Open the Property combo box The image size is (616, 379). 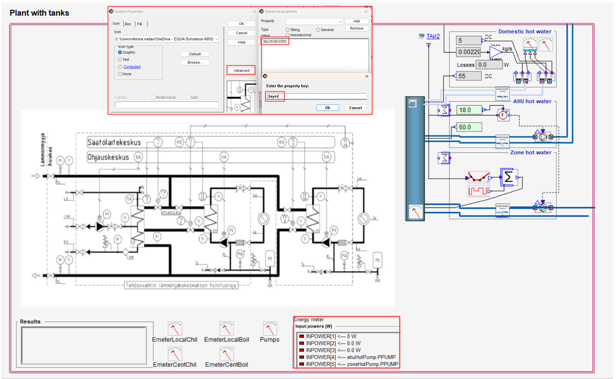tap(314, 21)
